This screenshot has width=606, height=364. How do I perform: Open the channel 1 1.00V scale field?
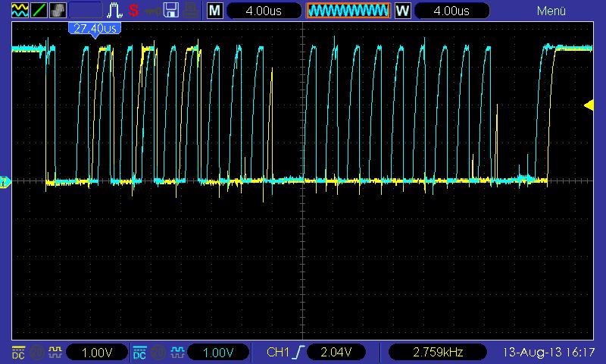point(96,352)
